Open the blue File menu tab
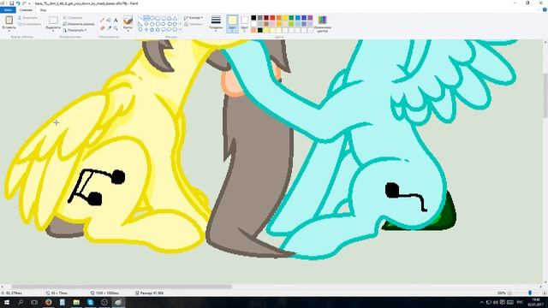This screenshot has height=308, width=548. point(8,9)
